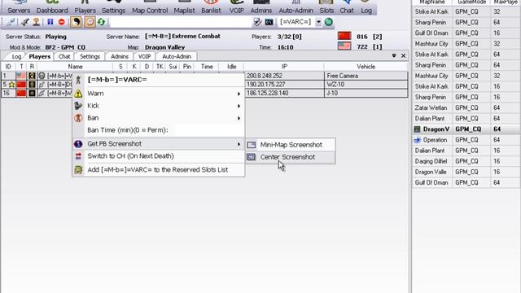The image size is (521, 293).
Task: Sort players by Name column header
Action: [75, 67]
